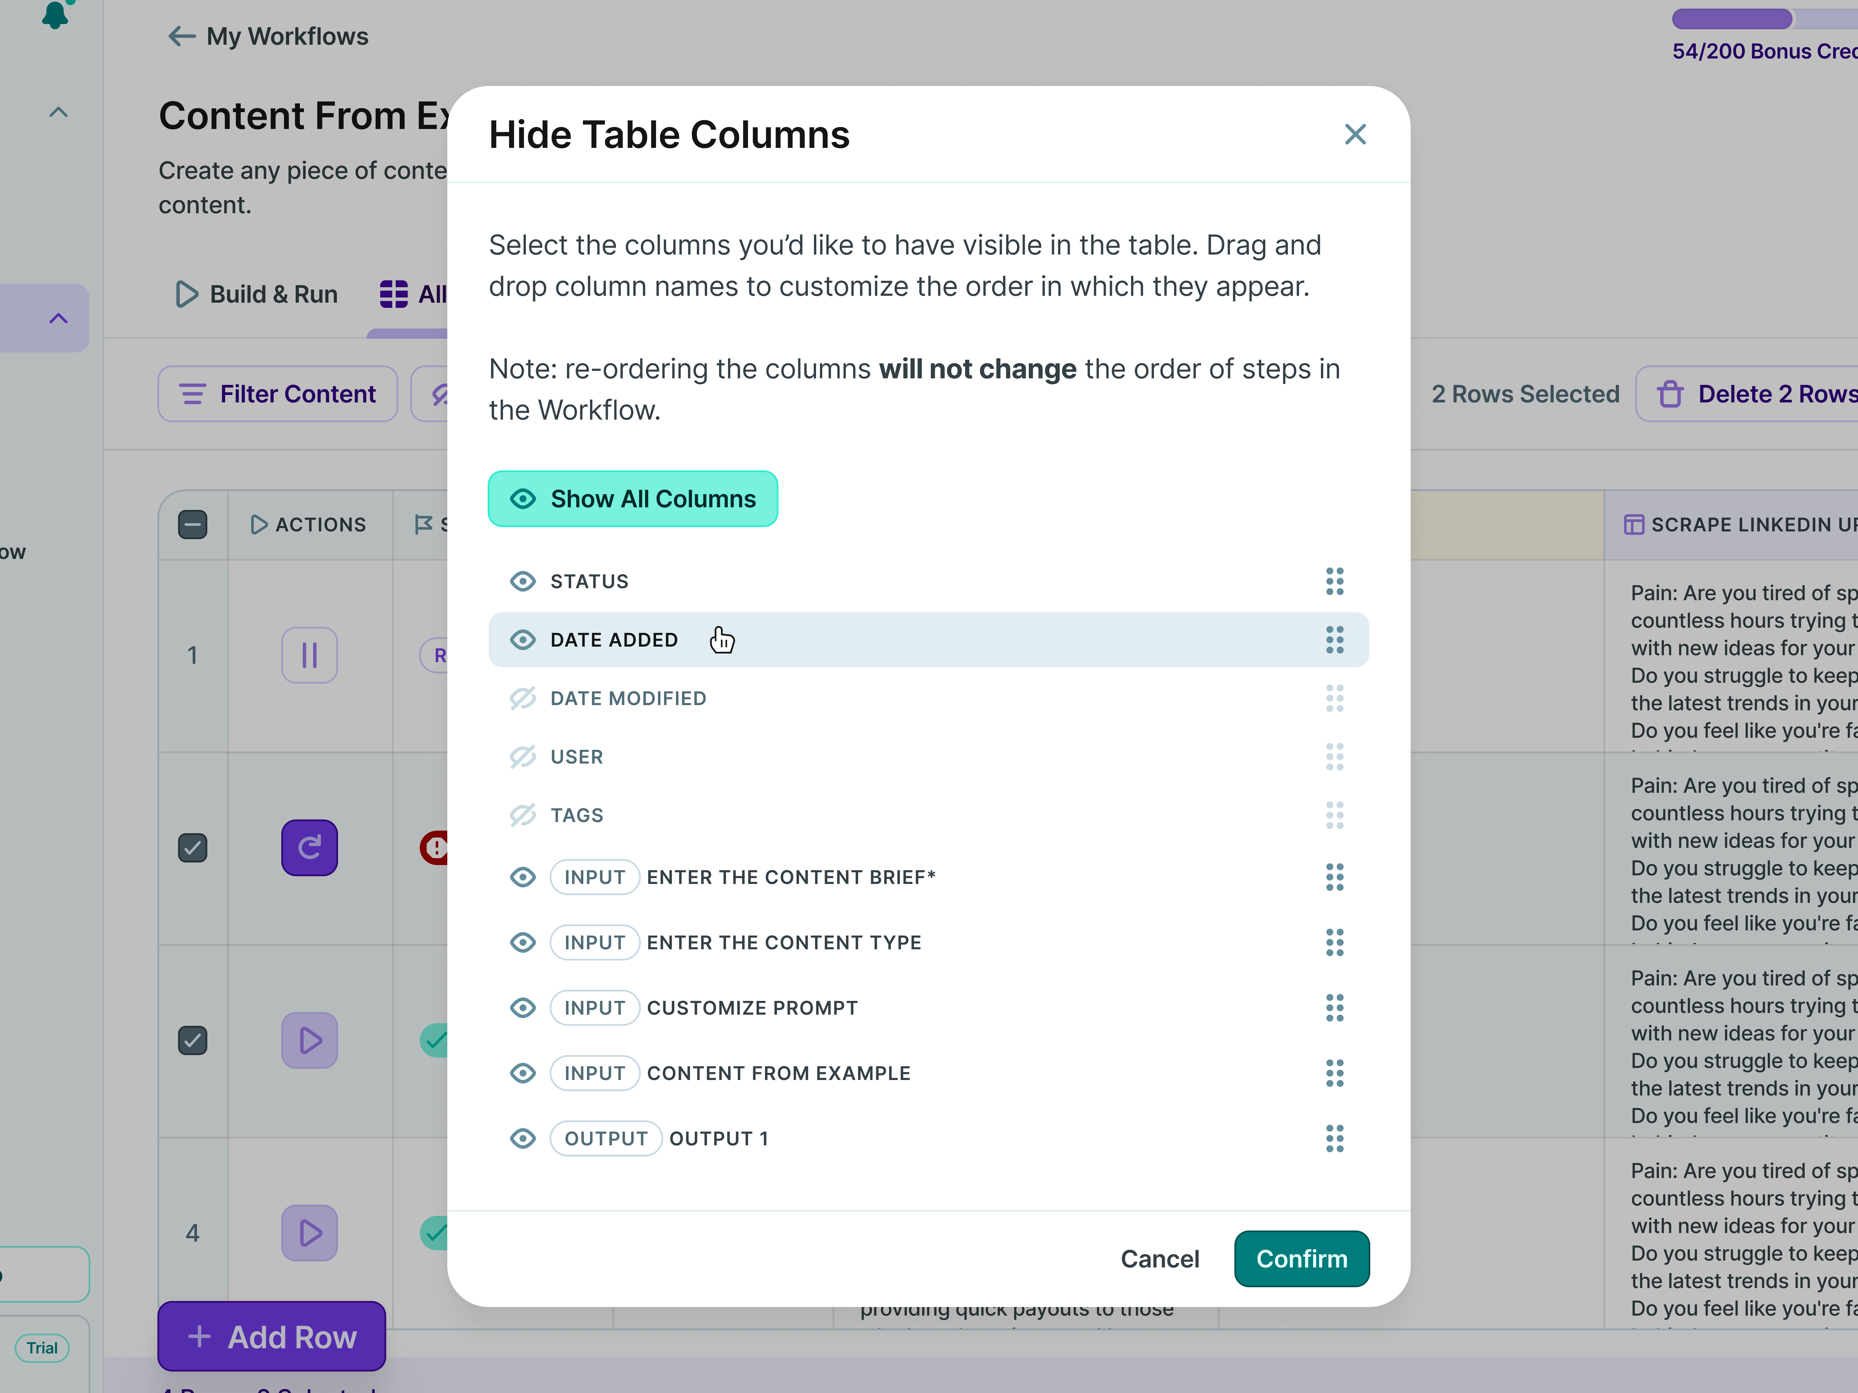Click the drag handle next to STATUS
The width and height of the screenshot is (1858, 1393).
(x=1335, y=581)
